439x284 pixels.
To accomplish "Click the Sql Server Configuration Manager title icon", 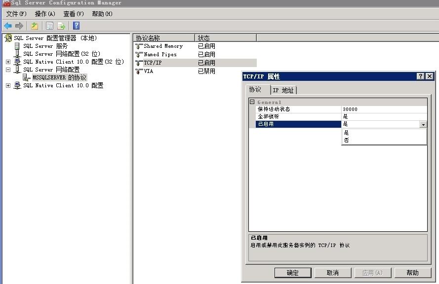I will [x=6, y=3].
